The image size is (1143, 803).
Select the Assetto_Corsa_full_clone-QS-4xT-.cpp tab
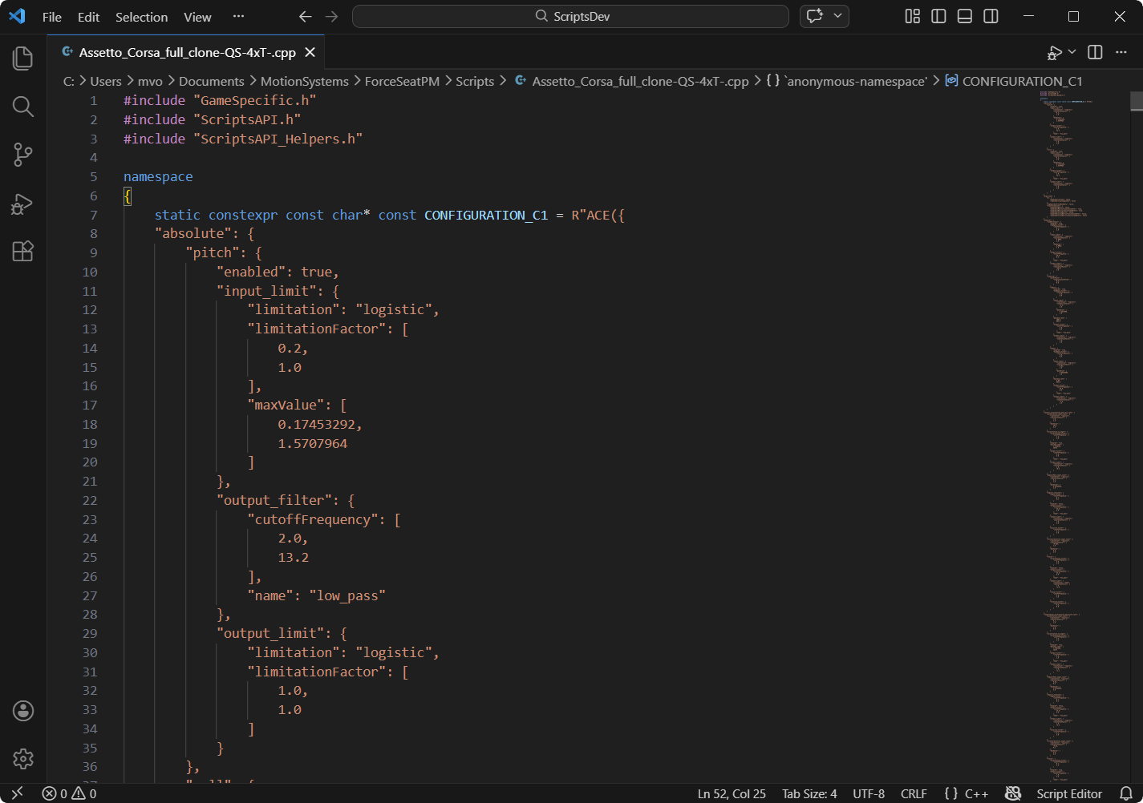(x=188, y=52)
